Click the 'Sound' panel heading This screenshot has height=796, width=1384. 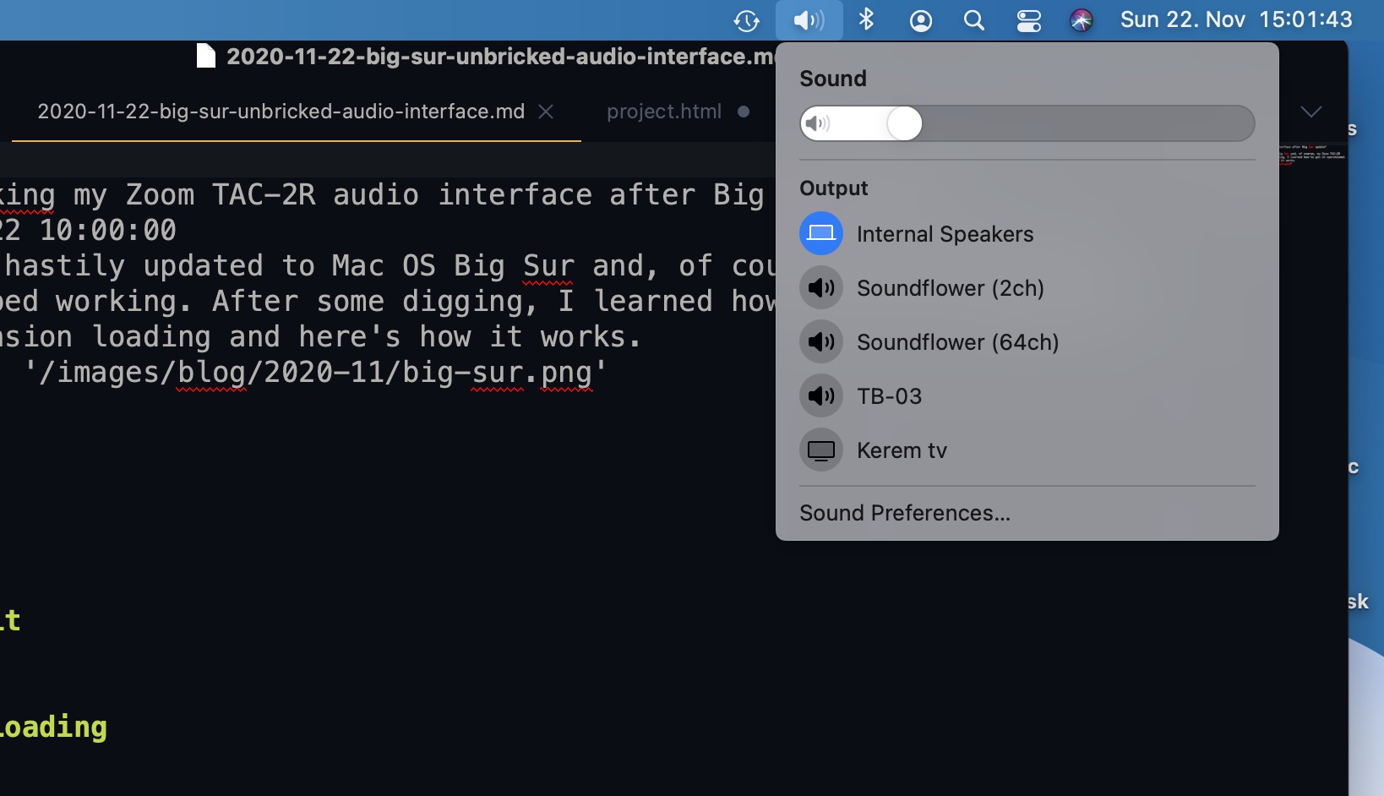(x=832, y=79)
